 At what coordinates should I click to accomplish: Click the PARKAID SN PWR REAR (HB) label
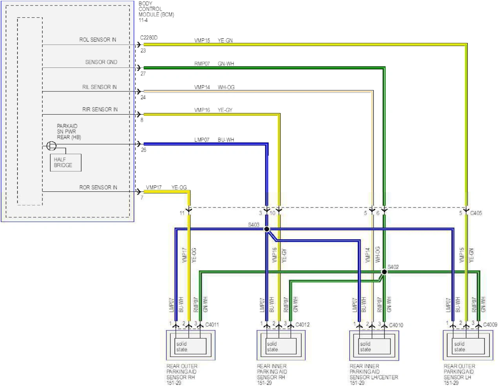[x=69, y=131]
